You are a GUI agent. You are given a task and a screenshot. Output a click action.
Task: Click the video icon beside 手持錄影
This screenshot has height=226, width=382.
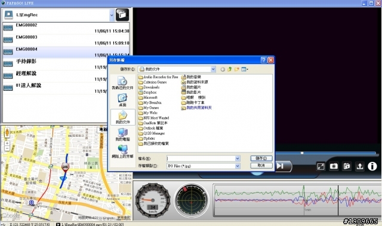pyautogui.click(x=8, y=64)
